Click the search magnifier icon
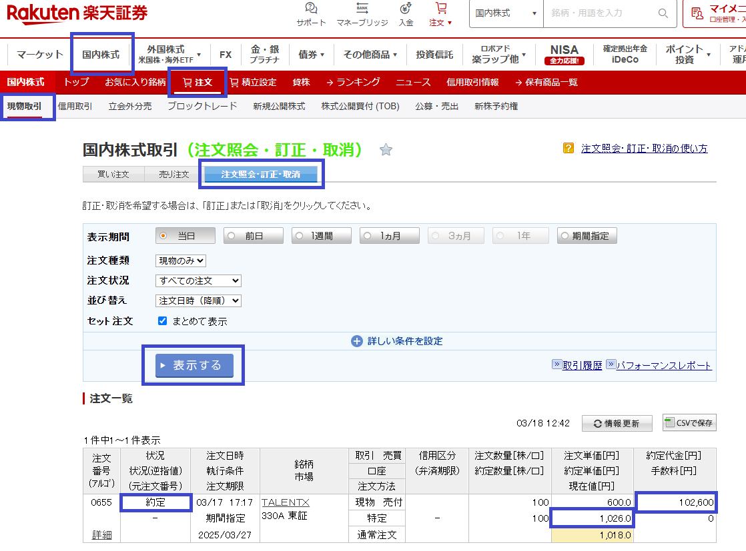 tap(663, 13)
